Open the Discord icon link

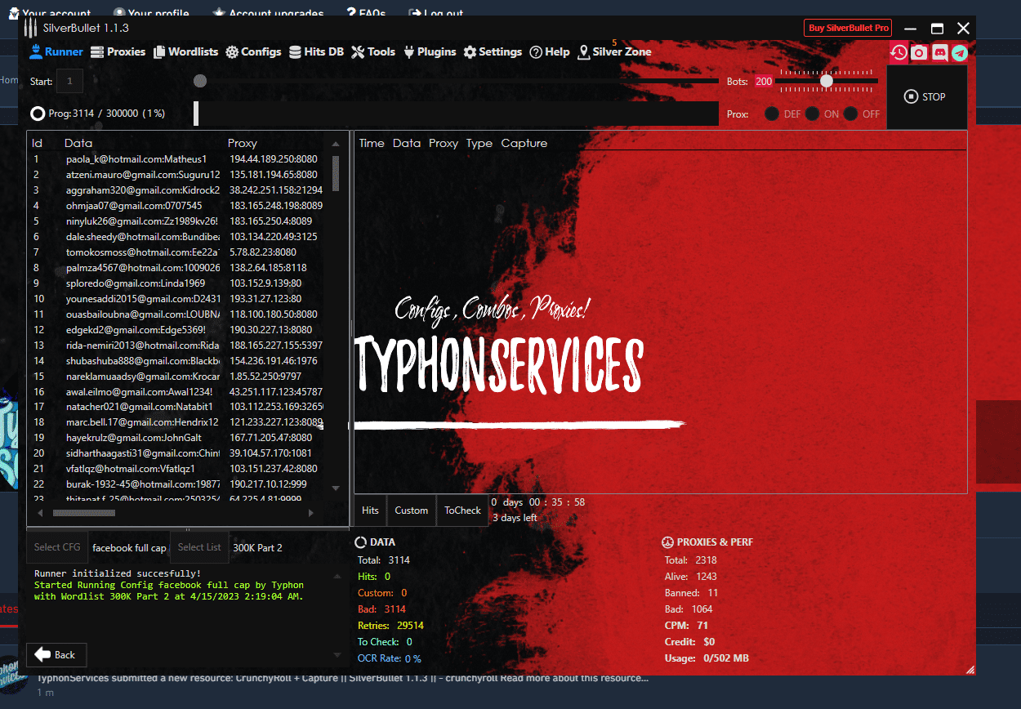(939, 52)
